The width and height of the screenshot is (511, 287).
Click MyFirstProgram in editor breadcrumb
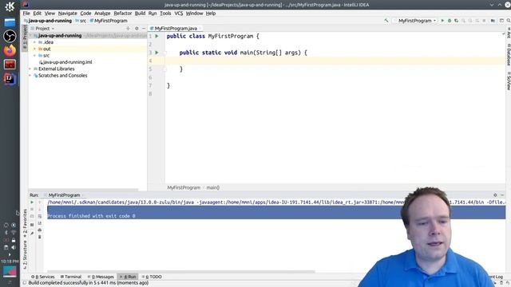184,188
